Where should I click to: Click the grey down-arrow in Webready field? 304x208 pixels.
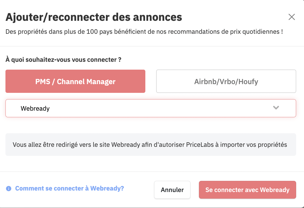pyautogui.click(x=276, y=108)
